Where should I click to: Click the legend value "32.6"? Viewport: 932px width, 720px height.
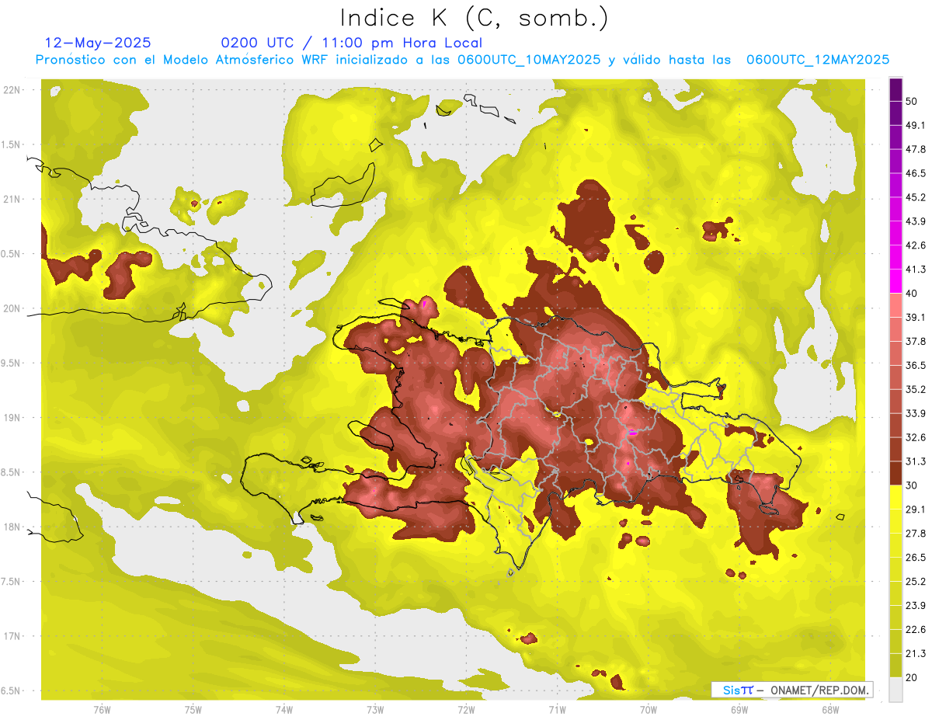pyautogui.click(x=915, y=437)
